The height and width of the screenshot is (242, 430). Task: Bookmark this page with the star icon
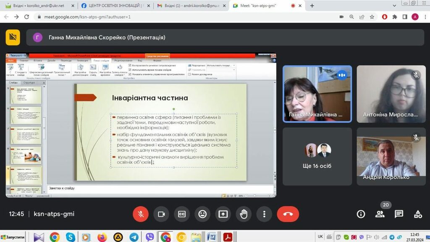[x=372, y=17]
